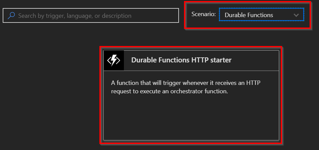Open the Durable Functions scenario combo box
The image size is (319, 150).
click(x=261, y=15)
